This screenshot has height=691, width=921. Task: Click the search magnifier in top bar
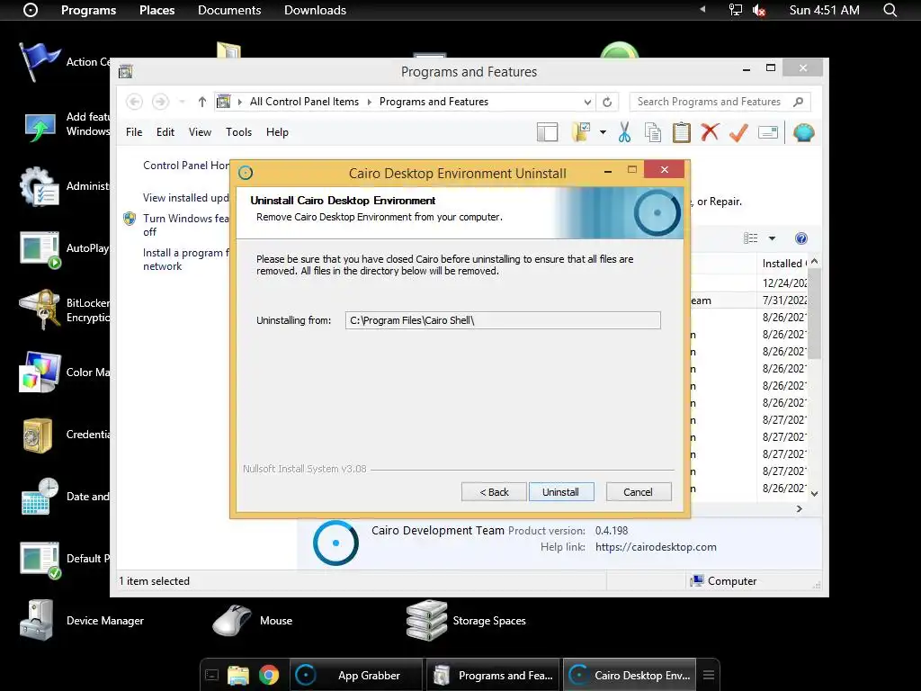click(890, 10)
